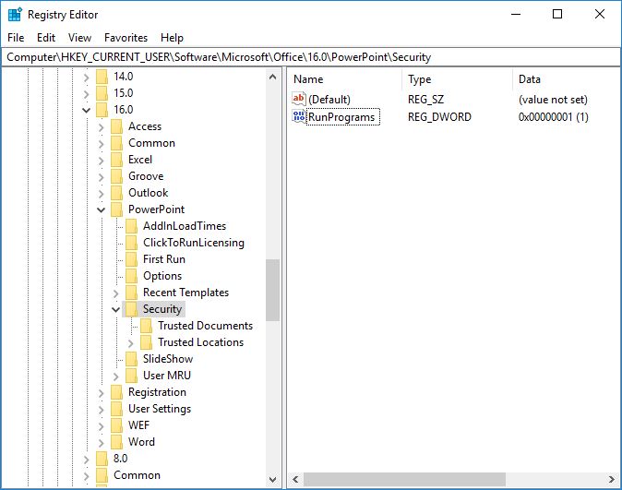Expand the 15.0 key
This screenshot has height=490, width=622.
[87, 93]
